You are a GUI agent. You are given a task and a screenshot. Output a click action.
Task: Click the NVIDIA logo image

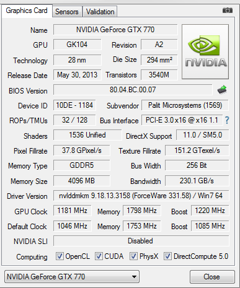(205, 51)
